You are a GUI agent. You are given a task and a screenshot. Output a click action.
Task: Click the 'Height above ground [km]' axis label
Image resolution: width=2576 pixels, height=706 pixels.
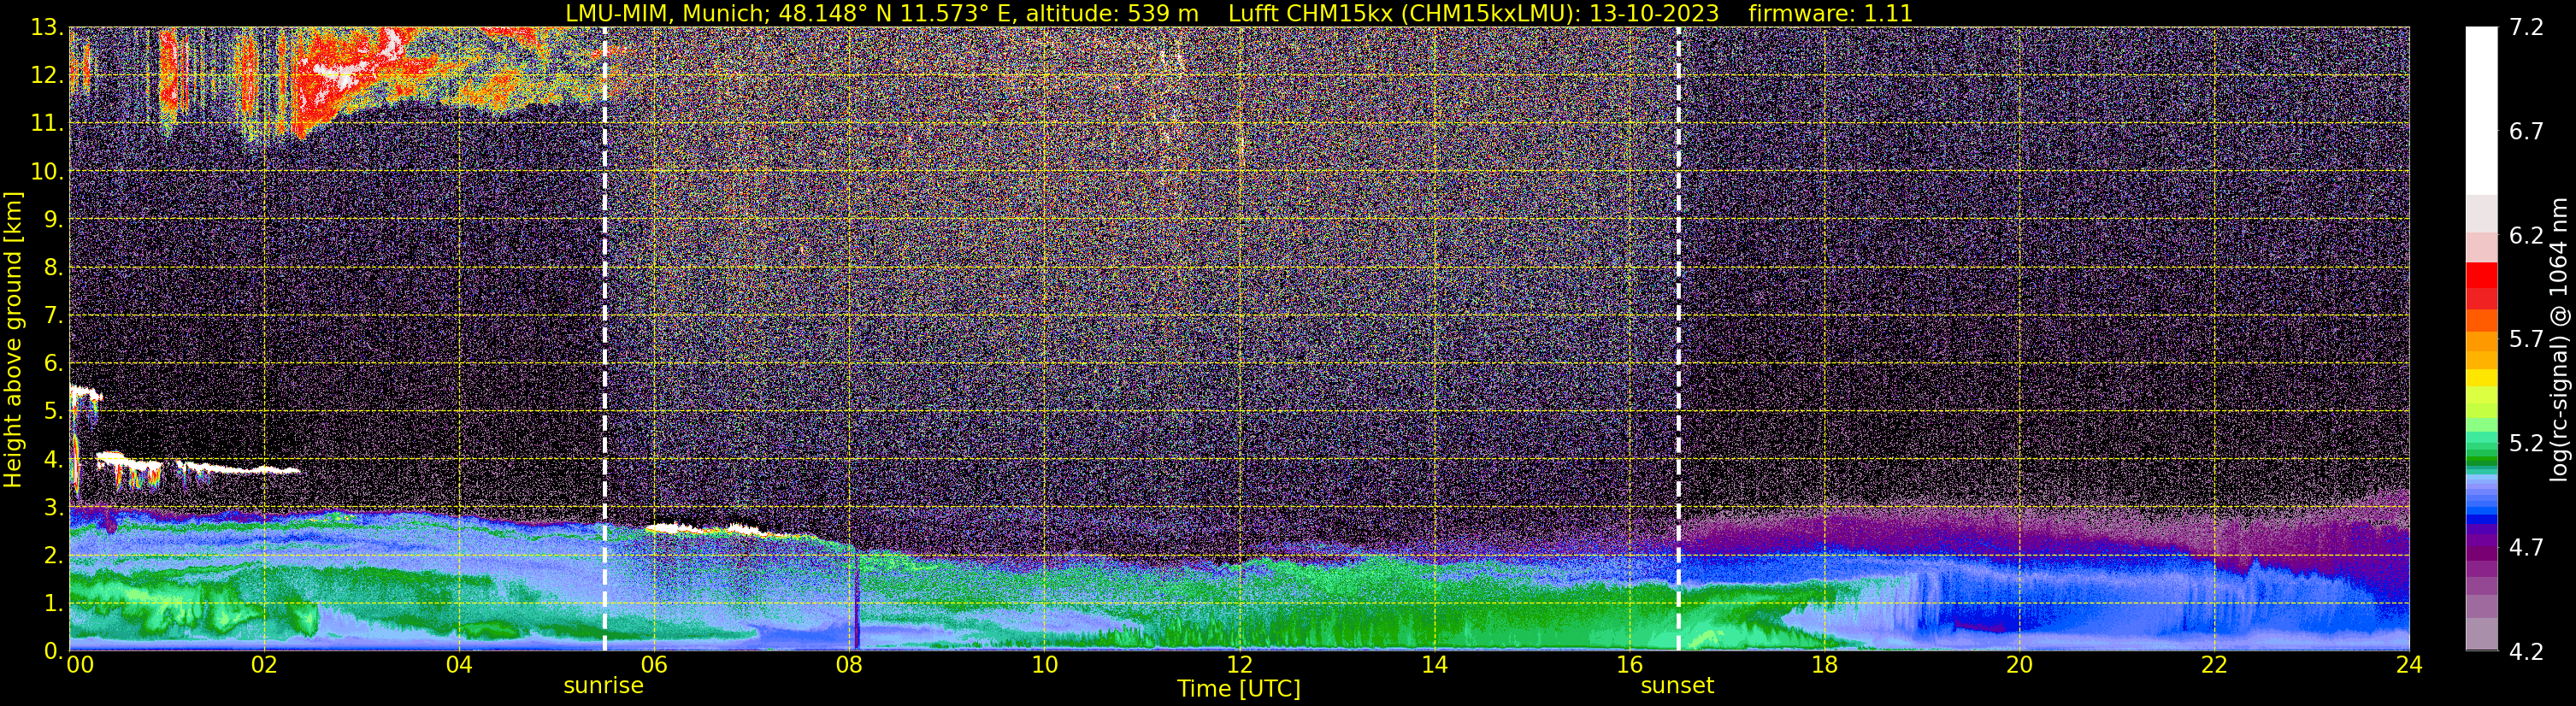tap(13, 339)
